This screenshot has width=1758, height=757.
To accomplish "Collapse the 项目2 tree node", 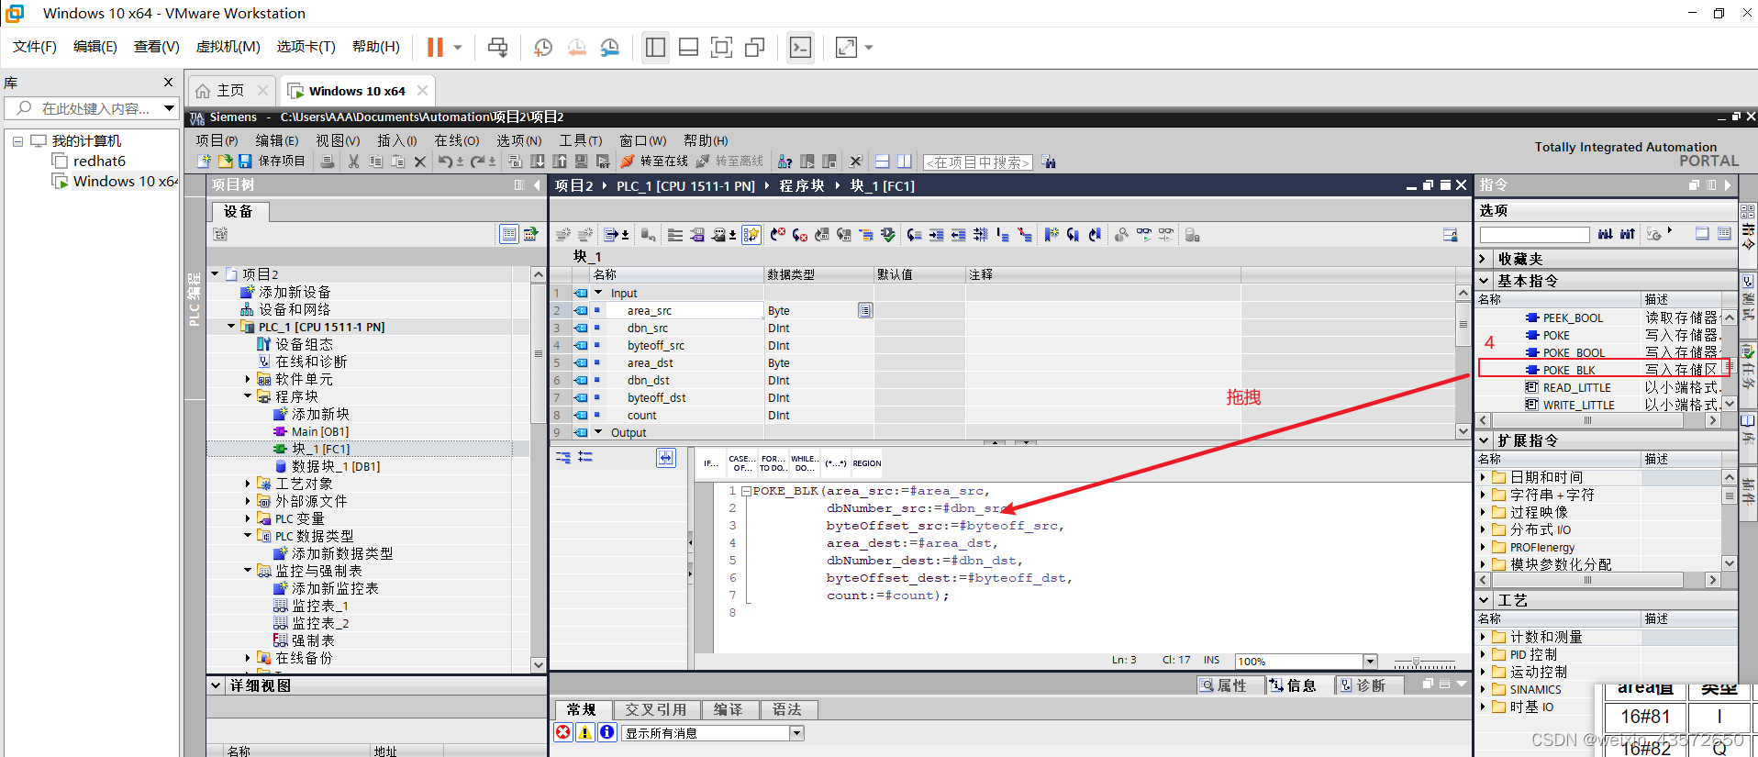I will tap(215, 273).
